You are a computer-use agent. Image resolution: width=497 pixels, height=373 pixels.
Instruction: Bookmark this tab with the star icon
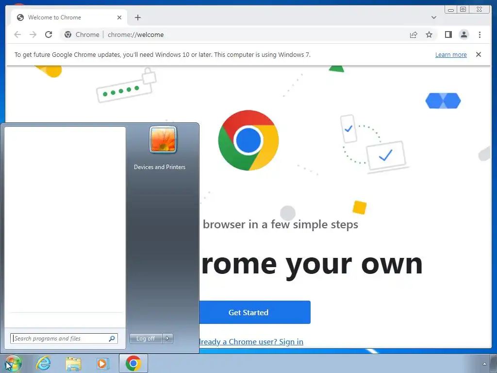click(429, 34)
